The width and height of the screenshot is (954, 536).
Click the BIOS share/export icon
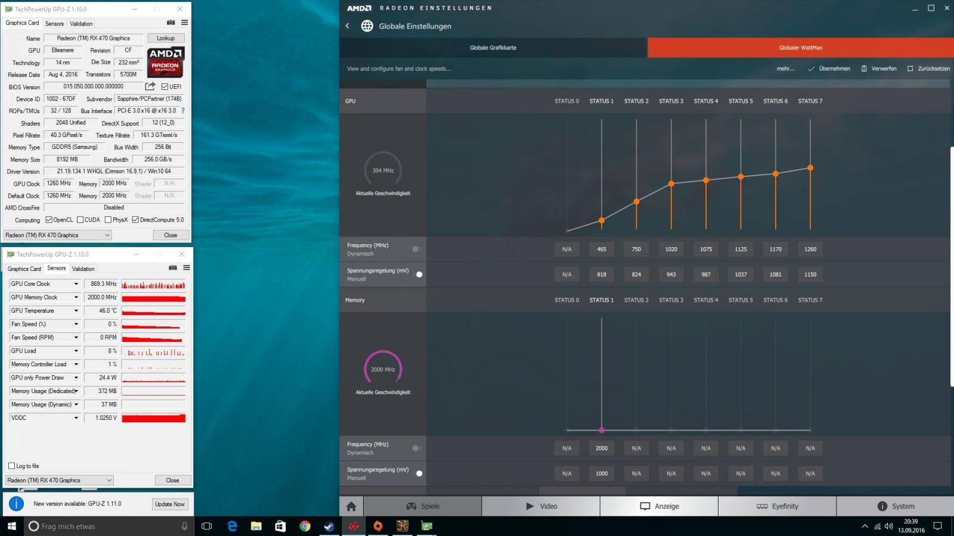150,86
